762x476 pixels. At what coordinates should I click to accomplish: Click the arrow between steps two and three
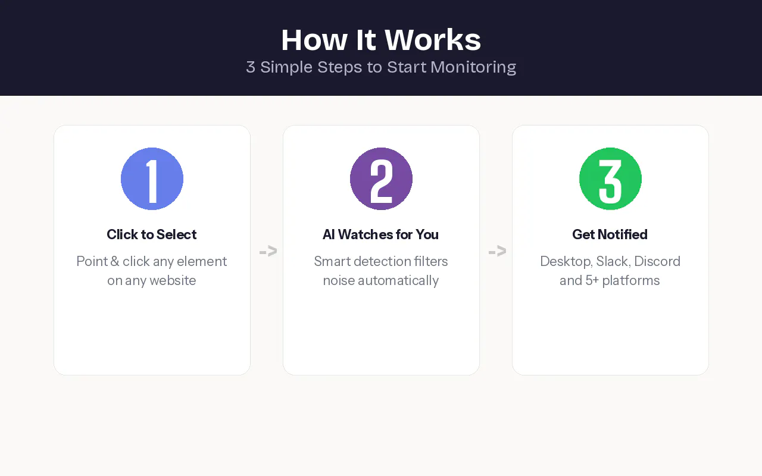[x=497, y=252]
